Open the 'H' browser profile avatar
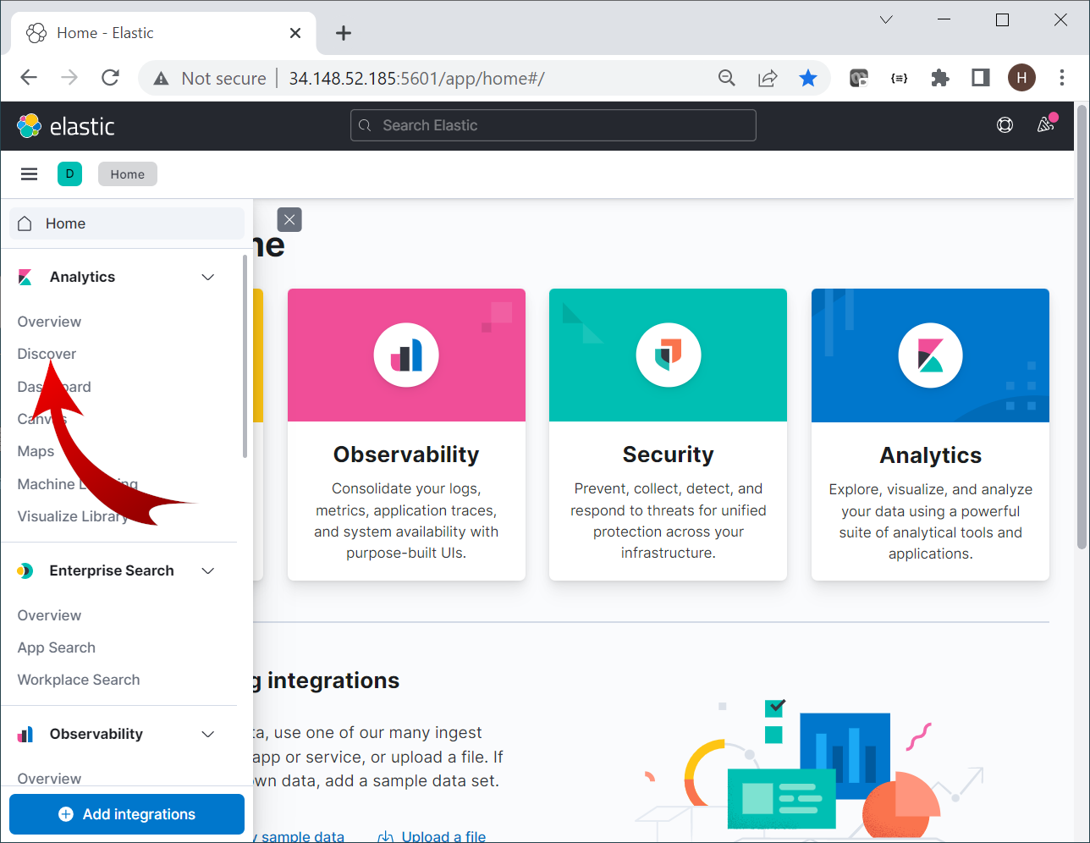This screenshot has width=1090, height=843. pyautogui.click(x=1021, y=77)
